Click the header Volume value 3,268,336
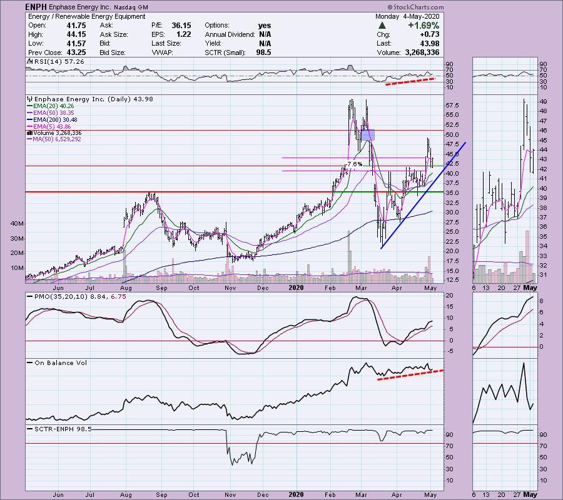The image size is (563, 500). click(422, 52)
